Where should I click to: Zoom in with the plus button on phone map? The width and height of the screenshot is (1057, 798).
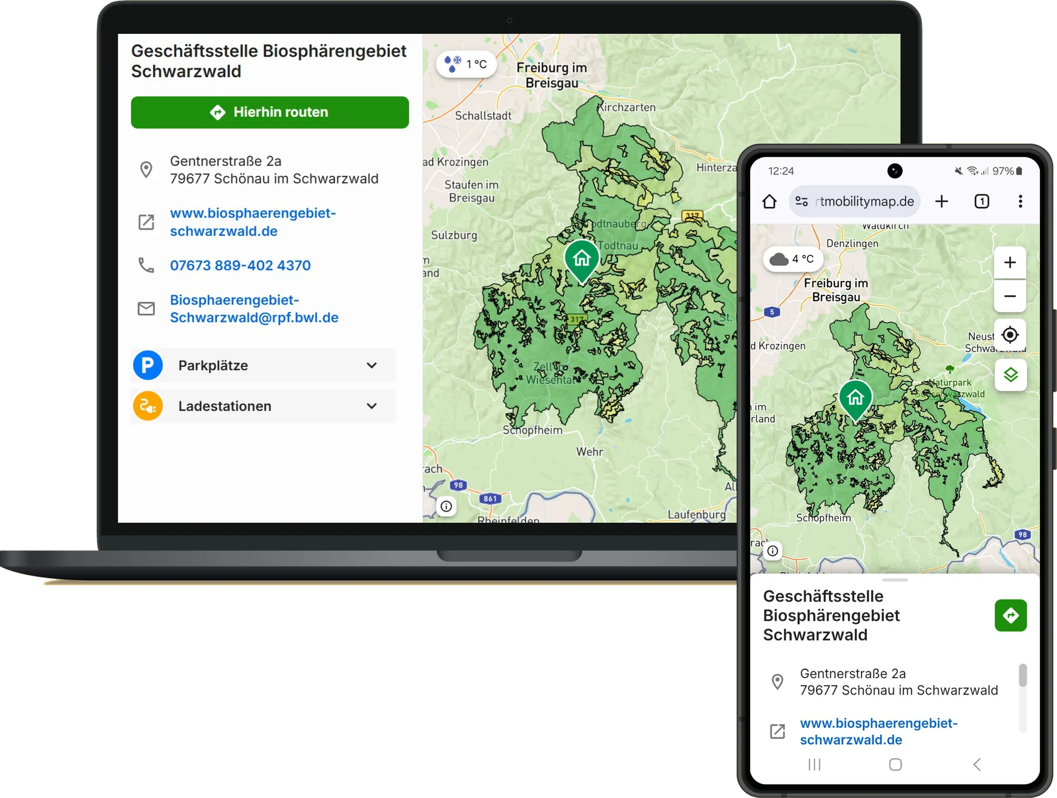point(1010,262)
